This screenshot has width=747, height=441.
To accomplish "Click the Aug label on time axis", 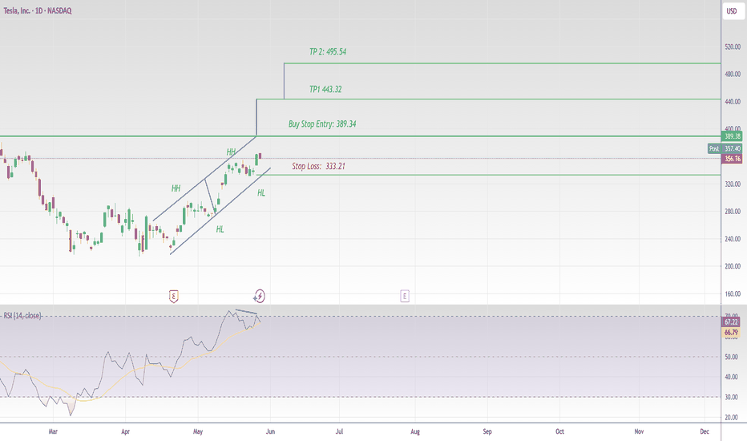I will tap(415, 431).
